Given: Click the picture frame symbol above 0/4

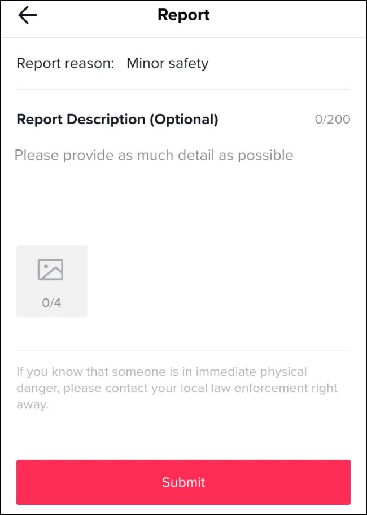Looking at the screenshot, I should pyautogui.click(x=52, y=270).
